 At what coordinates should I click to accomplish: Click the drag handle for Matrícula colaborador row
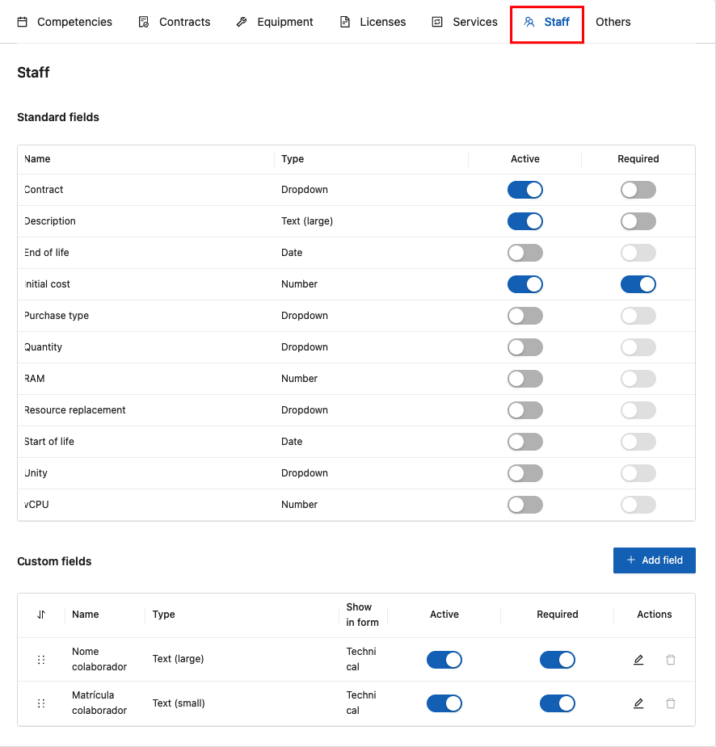click(x=41, y=703)
